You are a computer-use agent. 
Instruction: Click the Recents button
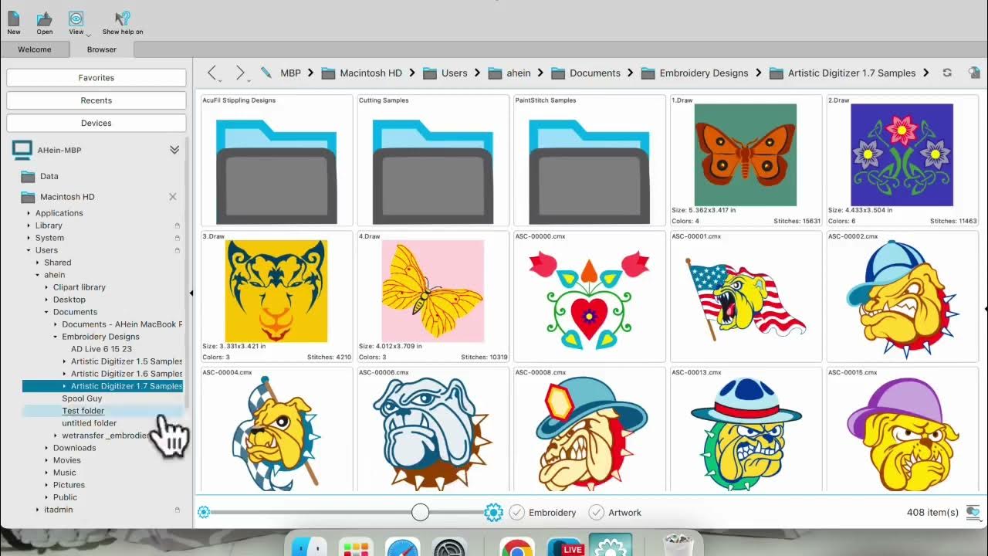coord(96,100)
